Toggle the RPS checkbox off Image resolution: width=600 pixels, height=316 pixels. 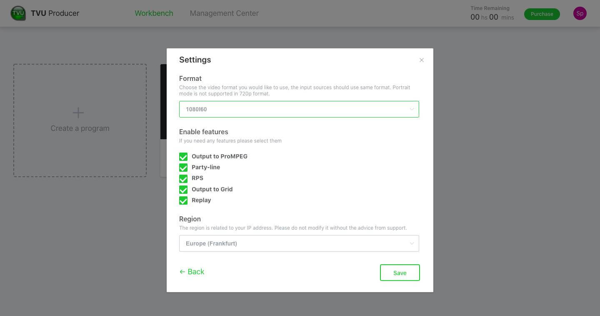pyautogui.click(x=183, y=178)
